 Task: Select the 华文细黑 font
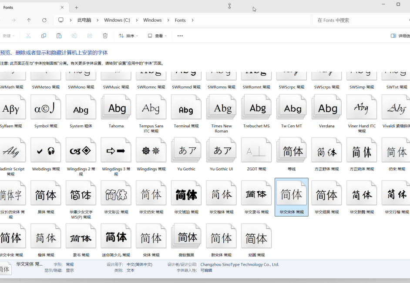click(326, 198)
